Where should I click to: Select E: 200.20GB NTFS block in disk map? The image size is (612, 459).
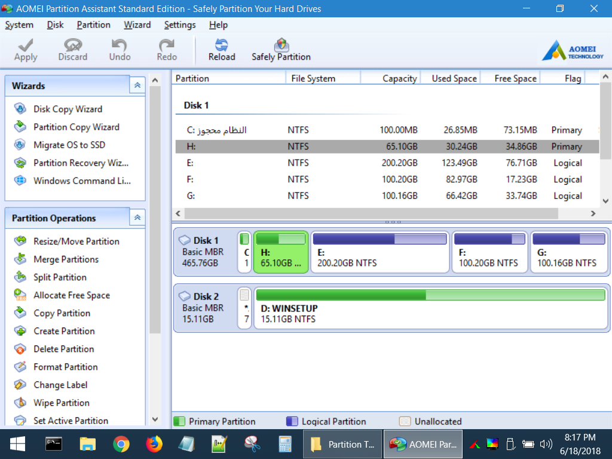[x=380, y=252]
